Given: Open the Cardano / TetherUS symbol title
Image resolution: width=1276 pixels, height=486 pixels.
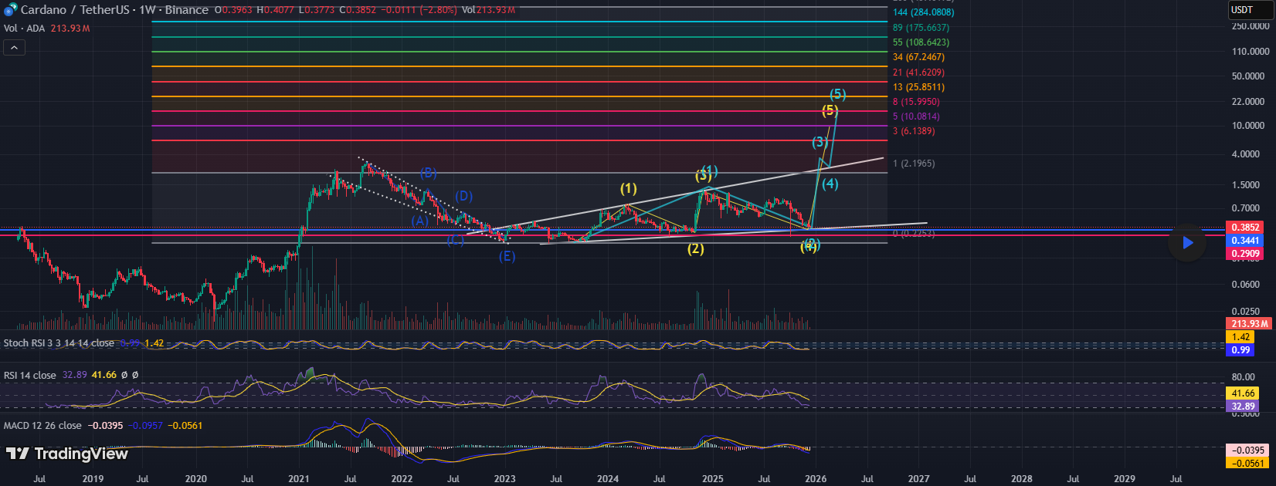Looking at the screenshot, I should [x=75, y=10].
